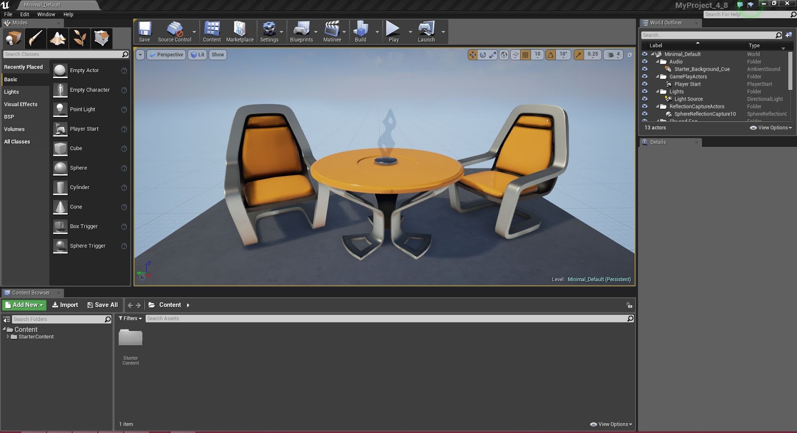Viewport: 797px width, 433px height.
Task: Hide SphereReflectionCapture10 with its eye icon
Action: tap(645, 114)
